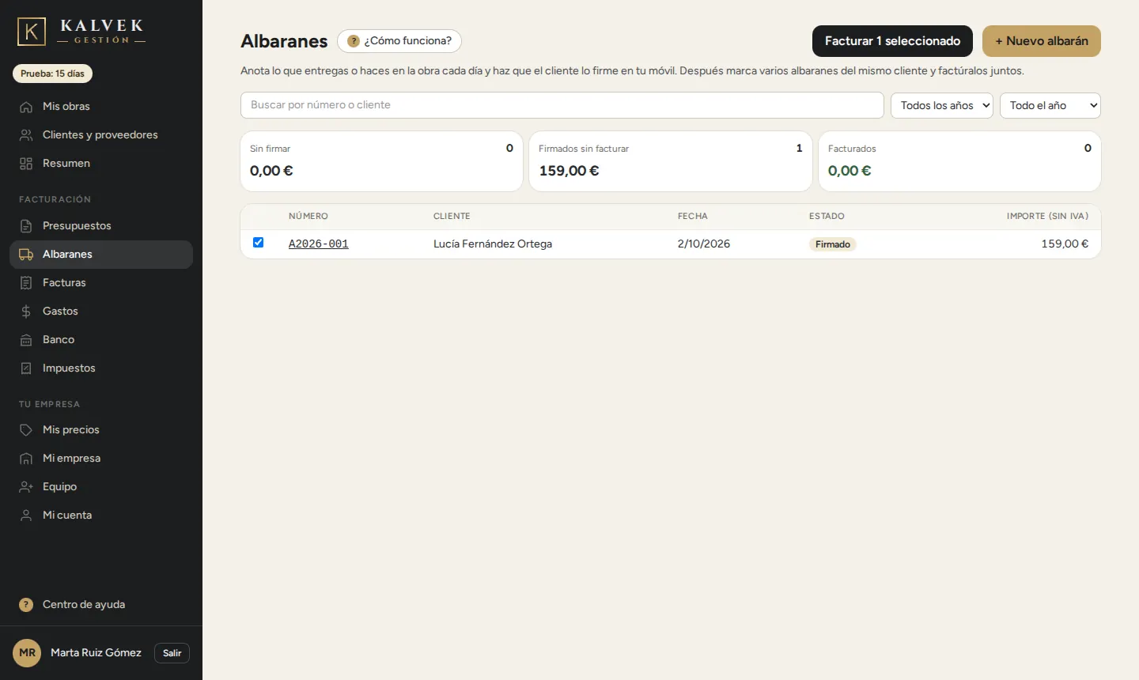The image size is (1139, 680).
Task: Click the IMPORTE (SIN IVA) column header
Action: point(1047,217)
